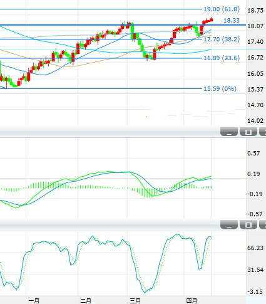Select 17.40 on the price axis
Viewport: 266px width, 304px height.
coord(255,42)
